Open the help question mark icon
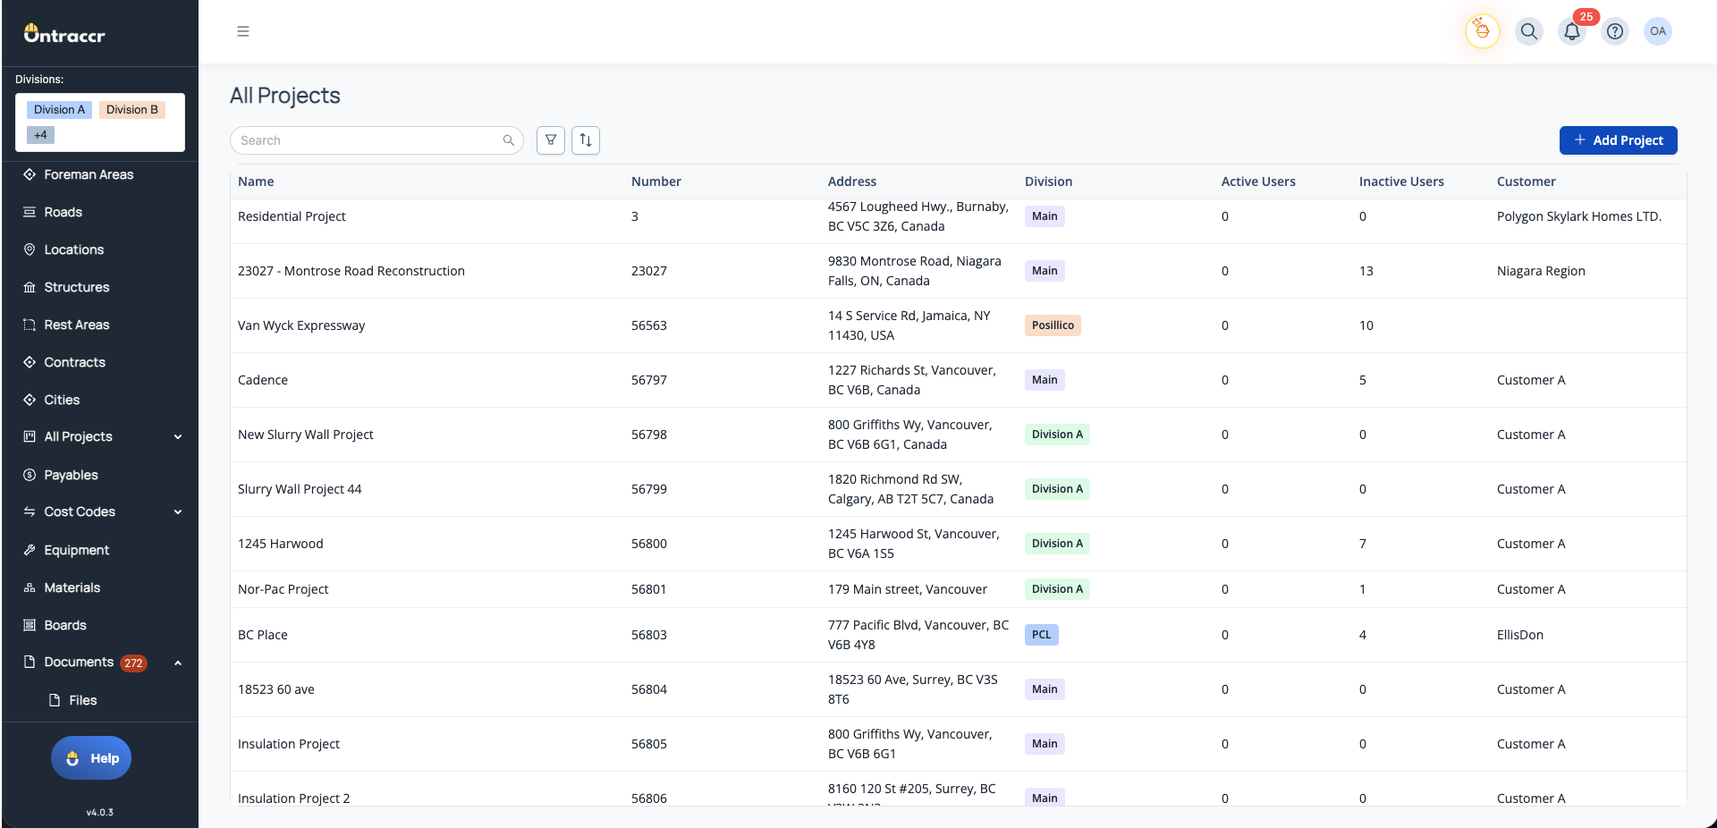Image resolution: width=1717 pixels, height=828 pixels. (x=1614, y=31)
